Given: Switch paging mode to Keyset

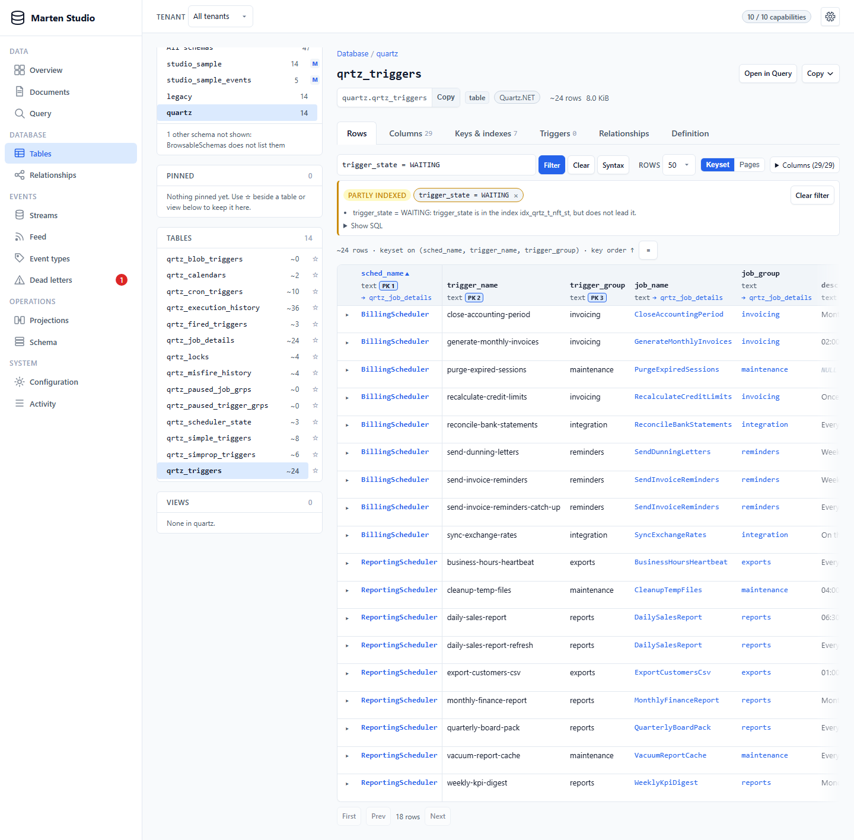Looking at the screenshot, I should [x=718, y=165].
